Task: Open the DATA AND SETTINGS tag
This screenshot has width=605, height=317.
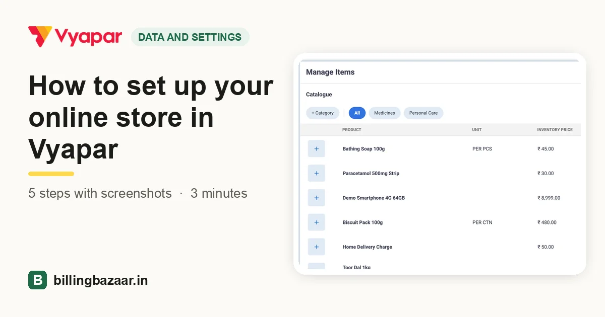Action: coord(190,37)
